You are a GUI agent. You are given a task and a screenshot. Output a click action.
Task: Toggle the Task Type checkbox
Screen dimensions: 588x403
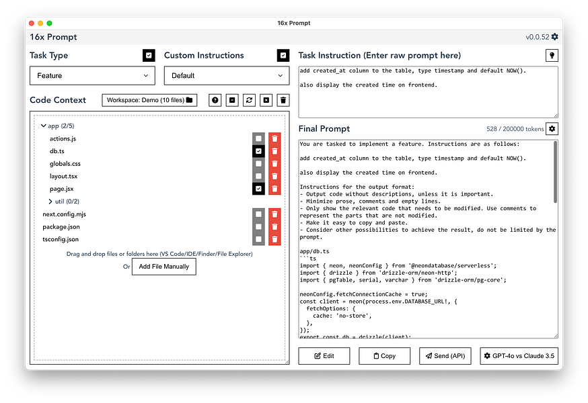click(x=149, y=56)
